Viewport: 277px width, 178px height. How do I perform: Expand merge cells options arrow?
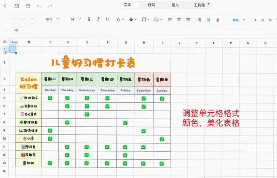coord(161,19)
